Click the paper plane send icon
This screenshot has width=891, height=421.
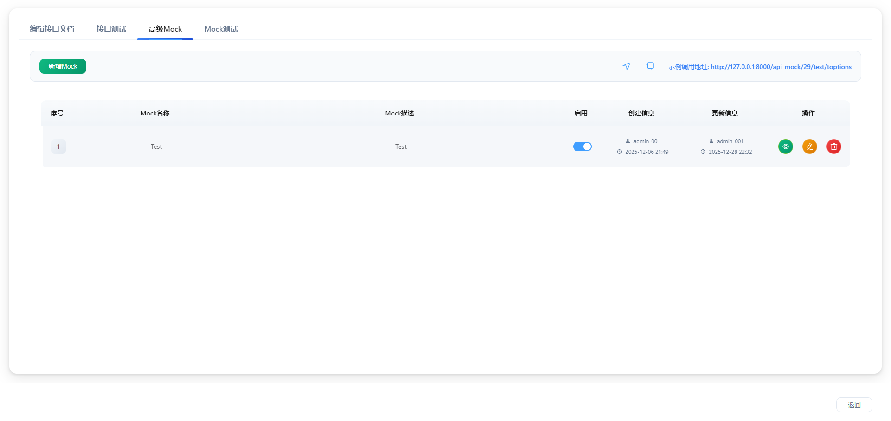click(626, 66)
